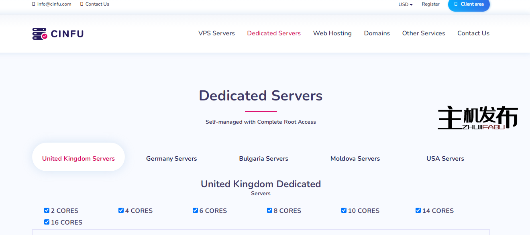The image size is (530, 235).
Task: Click the Register link
Action: coord(430,4)
